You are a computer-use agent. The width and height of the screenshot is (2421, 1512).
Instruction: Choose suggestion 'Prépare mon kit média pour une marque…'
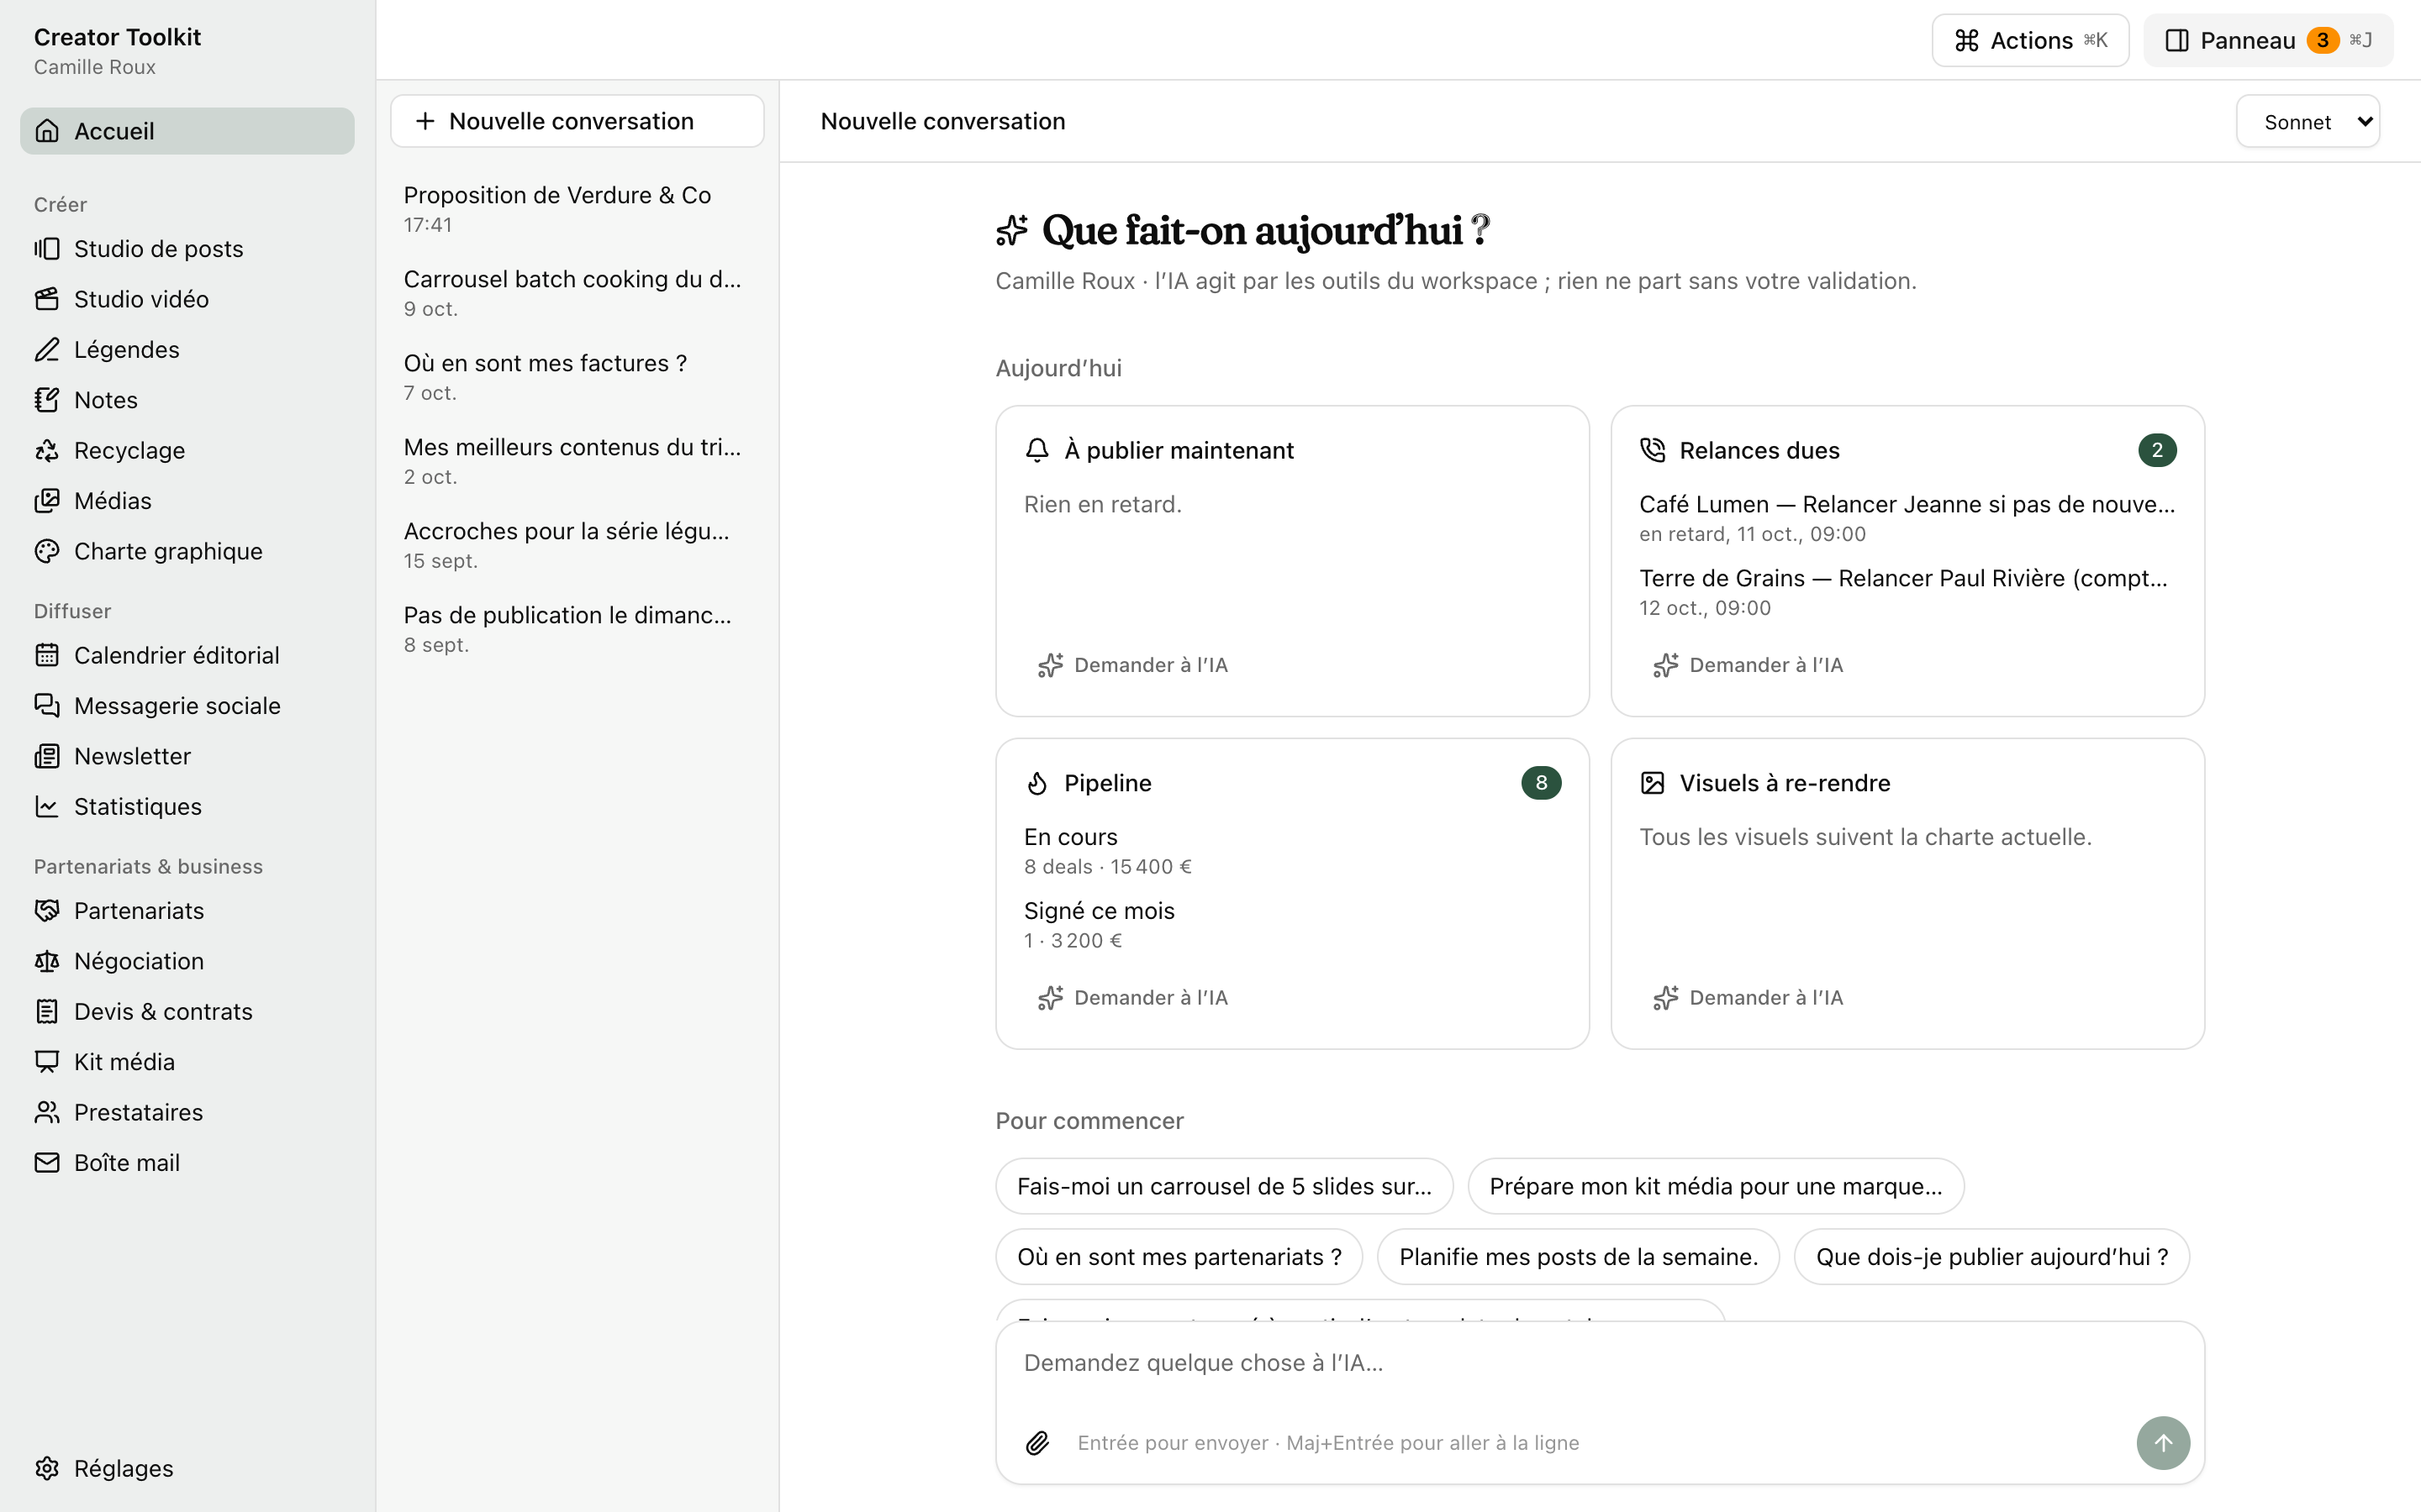pos(1715,1186)
